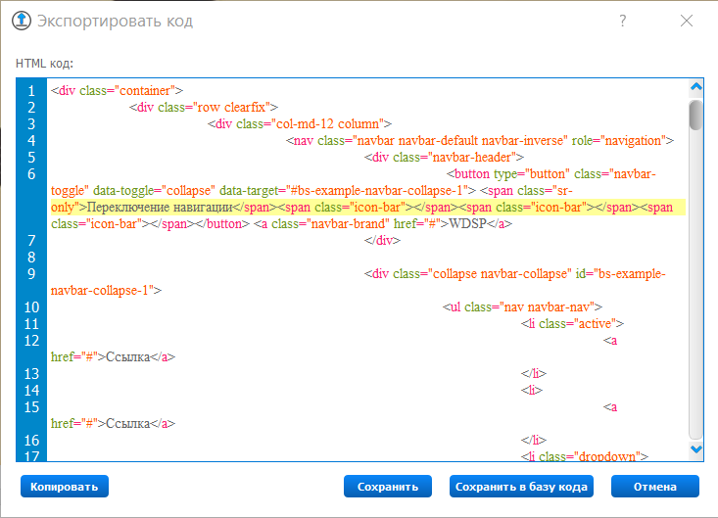Click the Сохранить button
This screenshot has width=718, height=518.
tap(388, 487)
